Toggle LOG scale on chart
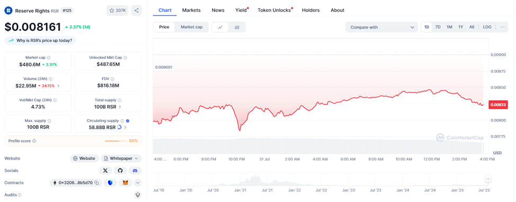Viewport: 516px width, 202px height. (487, 27)
